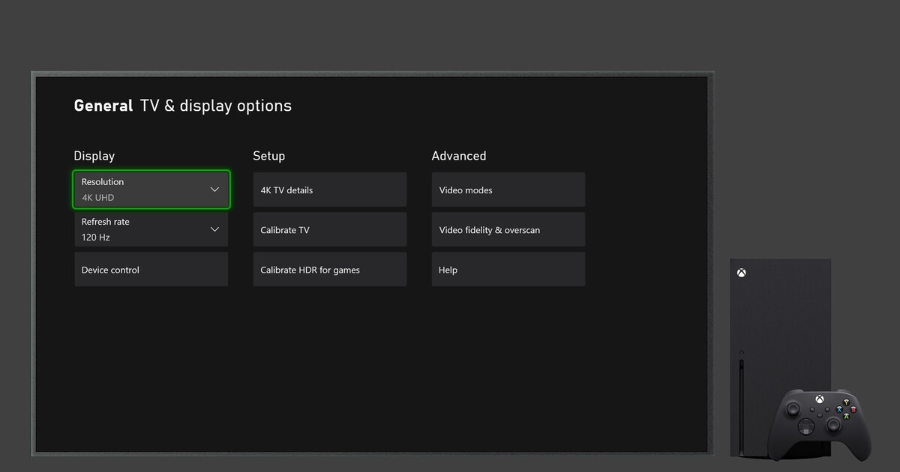Click the General breadcrumb title
Screen dimensions: 900x472
[x=103, y=106]
